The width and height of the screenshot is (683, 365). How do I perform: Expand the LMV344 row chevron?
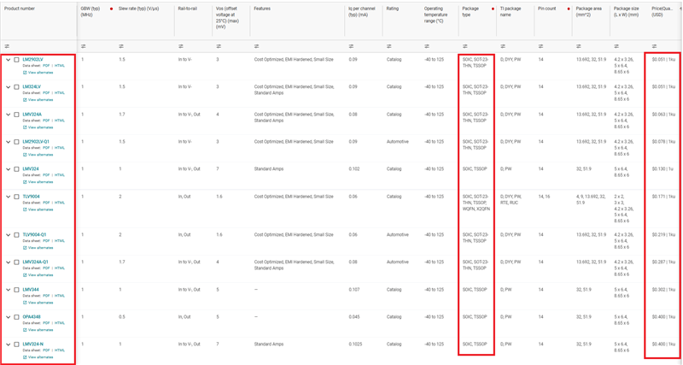(x=8, y=290)
